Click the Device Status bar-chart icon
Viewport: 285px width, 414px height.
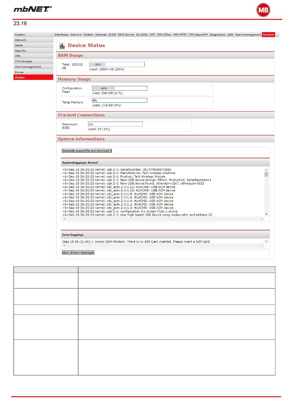coord(62,46)
